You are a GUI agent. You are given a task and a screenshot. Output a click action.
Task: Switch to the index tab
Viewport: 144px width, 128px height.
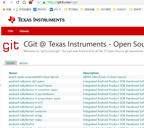point(11,63)
